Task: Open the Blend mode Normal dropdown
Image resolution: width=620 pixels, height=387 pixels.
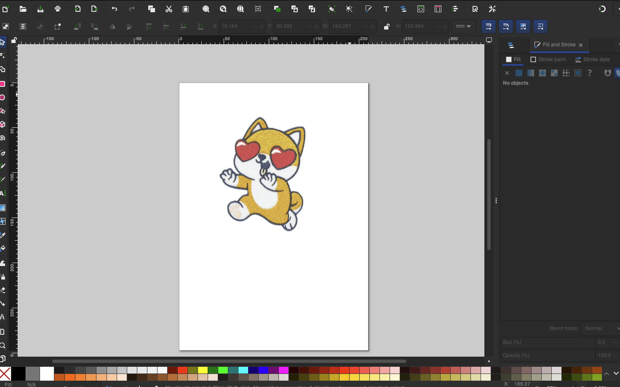Action: tap(601, 328)
